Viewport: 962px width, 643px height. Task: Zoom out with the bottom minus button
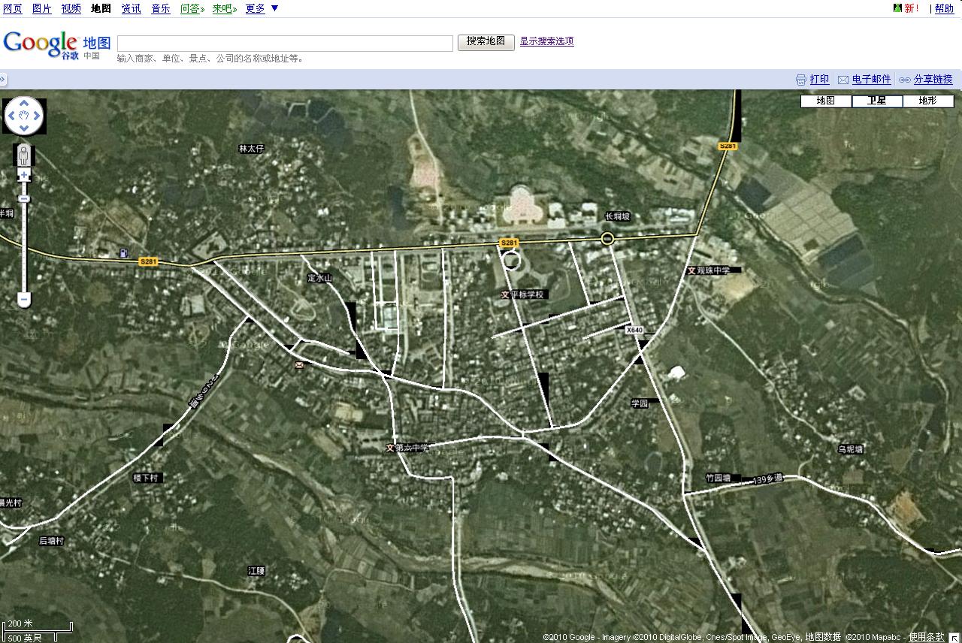click(24, 300)
